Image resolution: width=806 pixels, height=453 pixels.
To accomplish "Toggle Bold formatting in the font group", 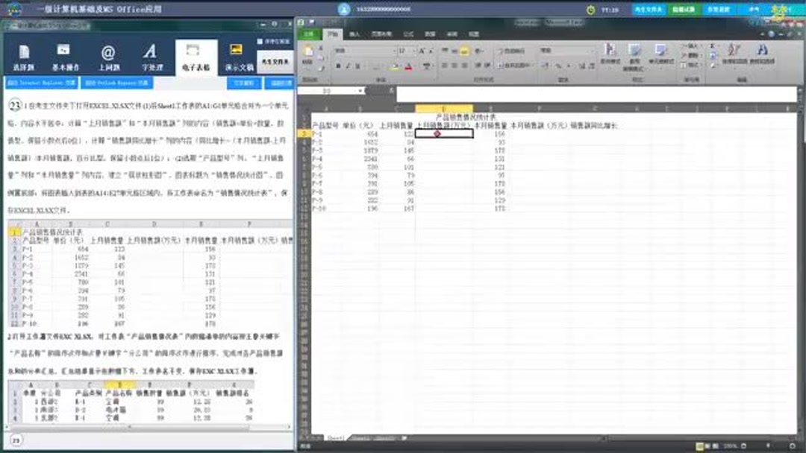I will [x=338, y=66].
